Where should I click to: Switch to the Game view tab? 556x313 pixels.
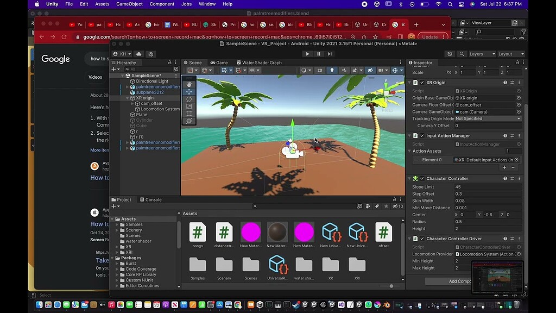(220, 62)
